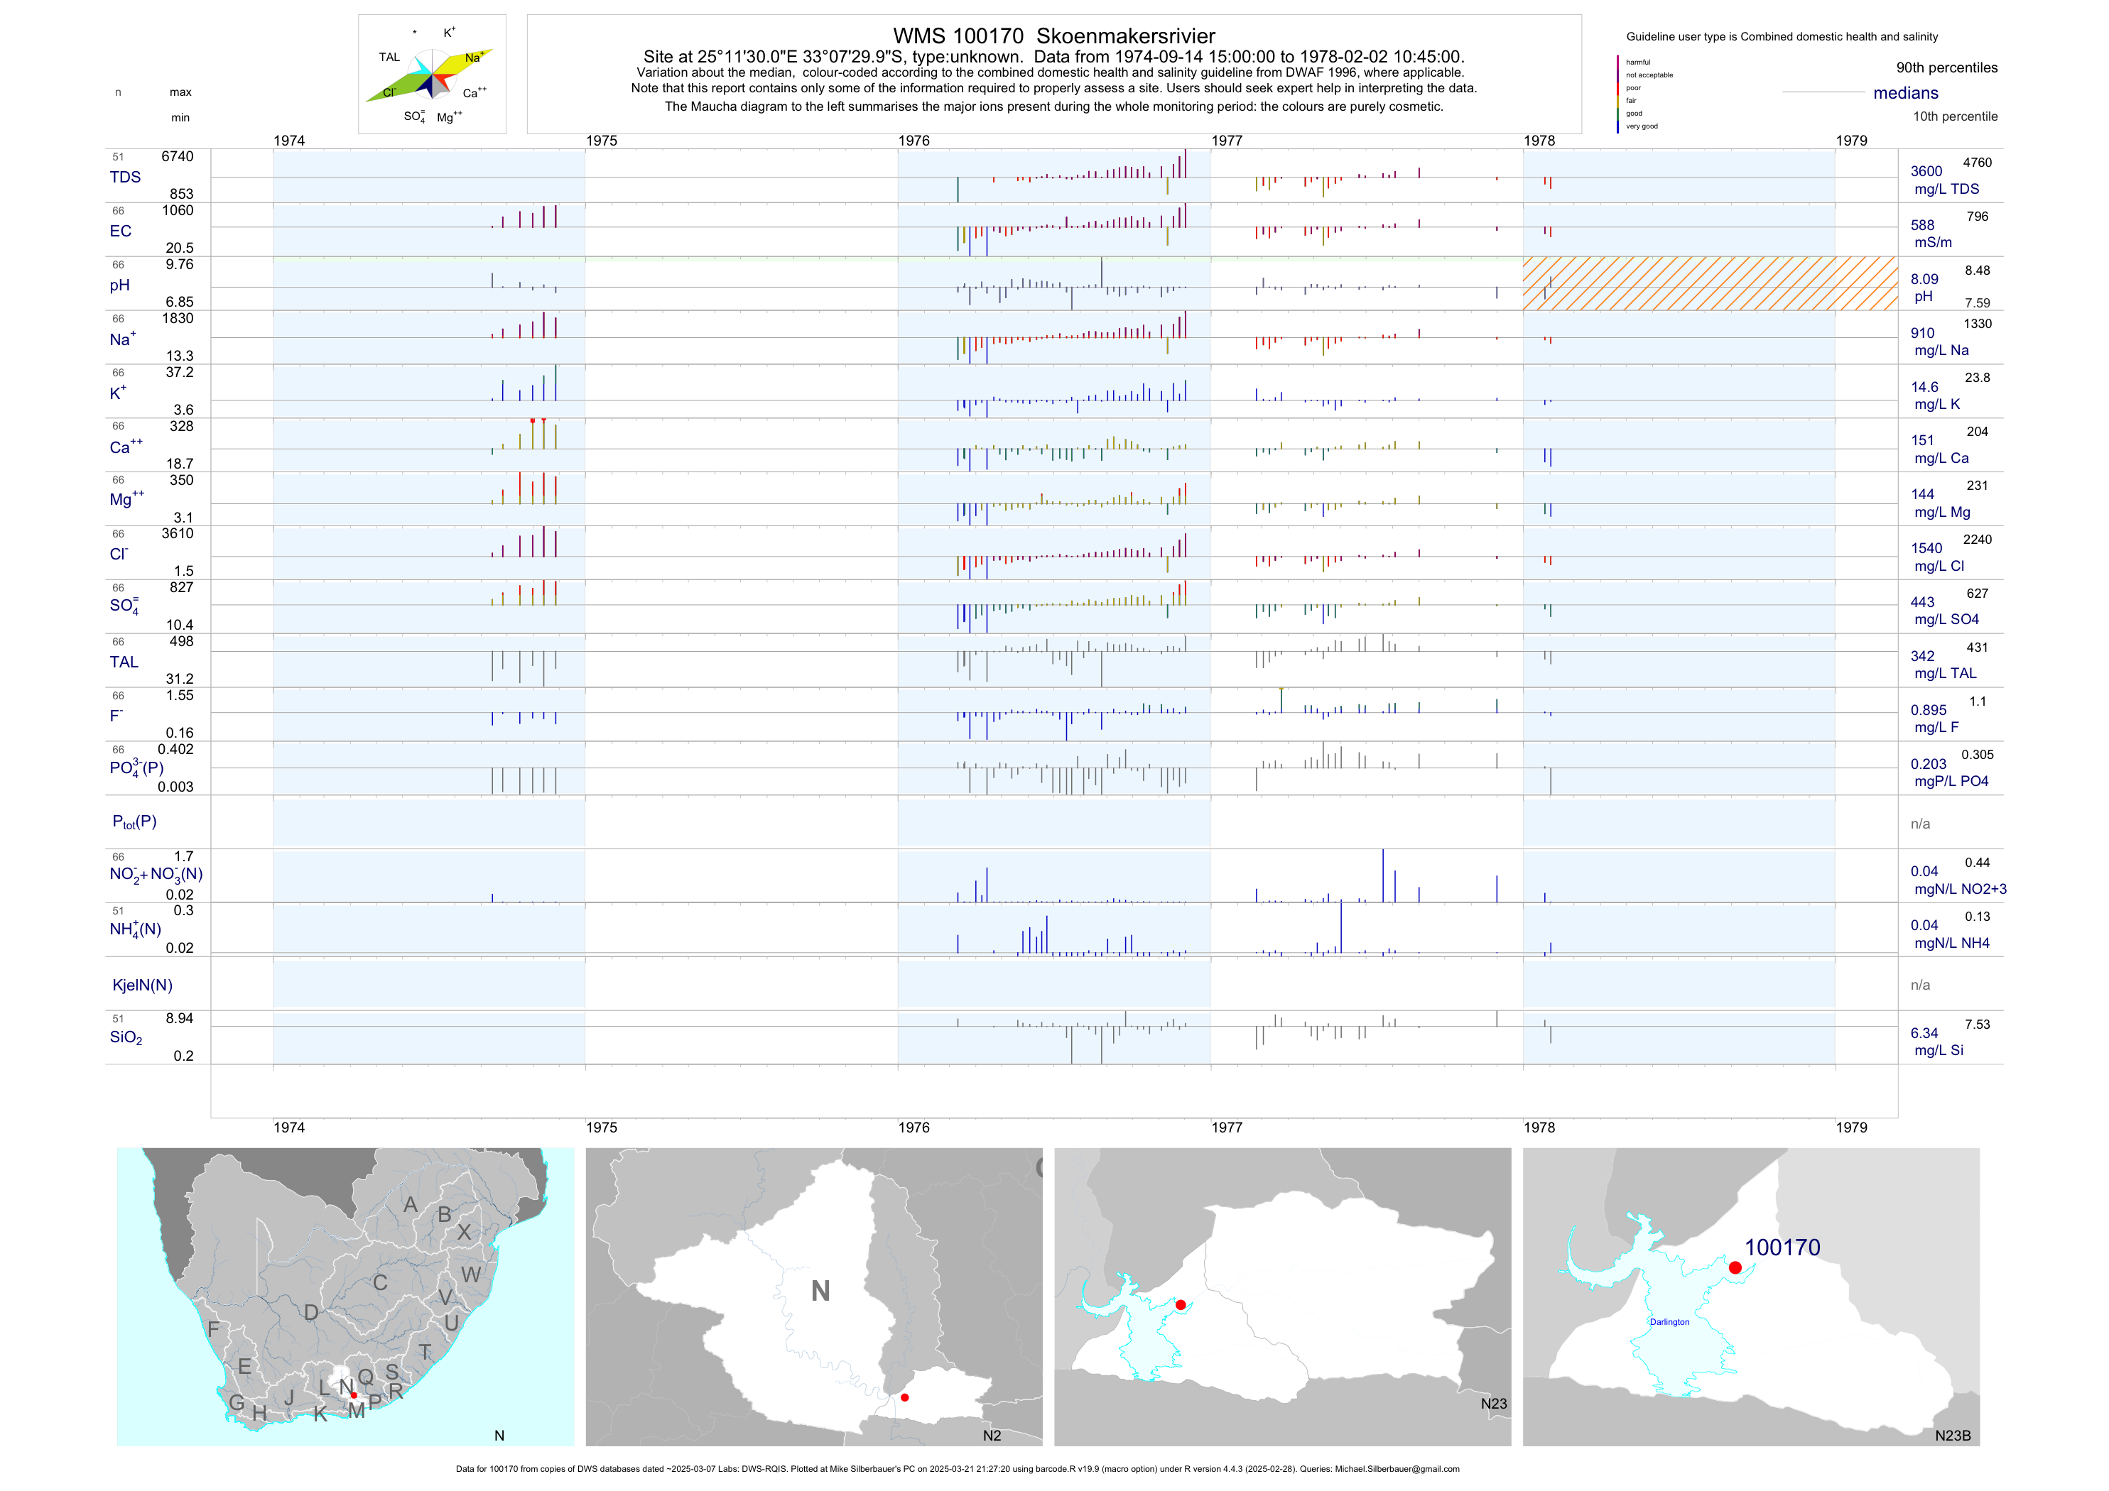
Task: Select the TDS row label
Action: pos(125,177)
